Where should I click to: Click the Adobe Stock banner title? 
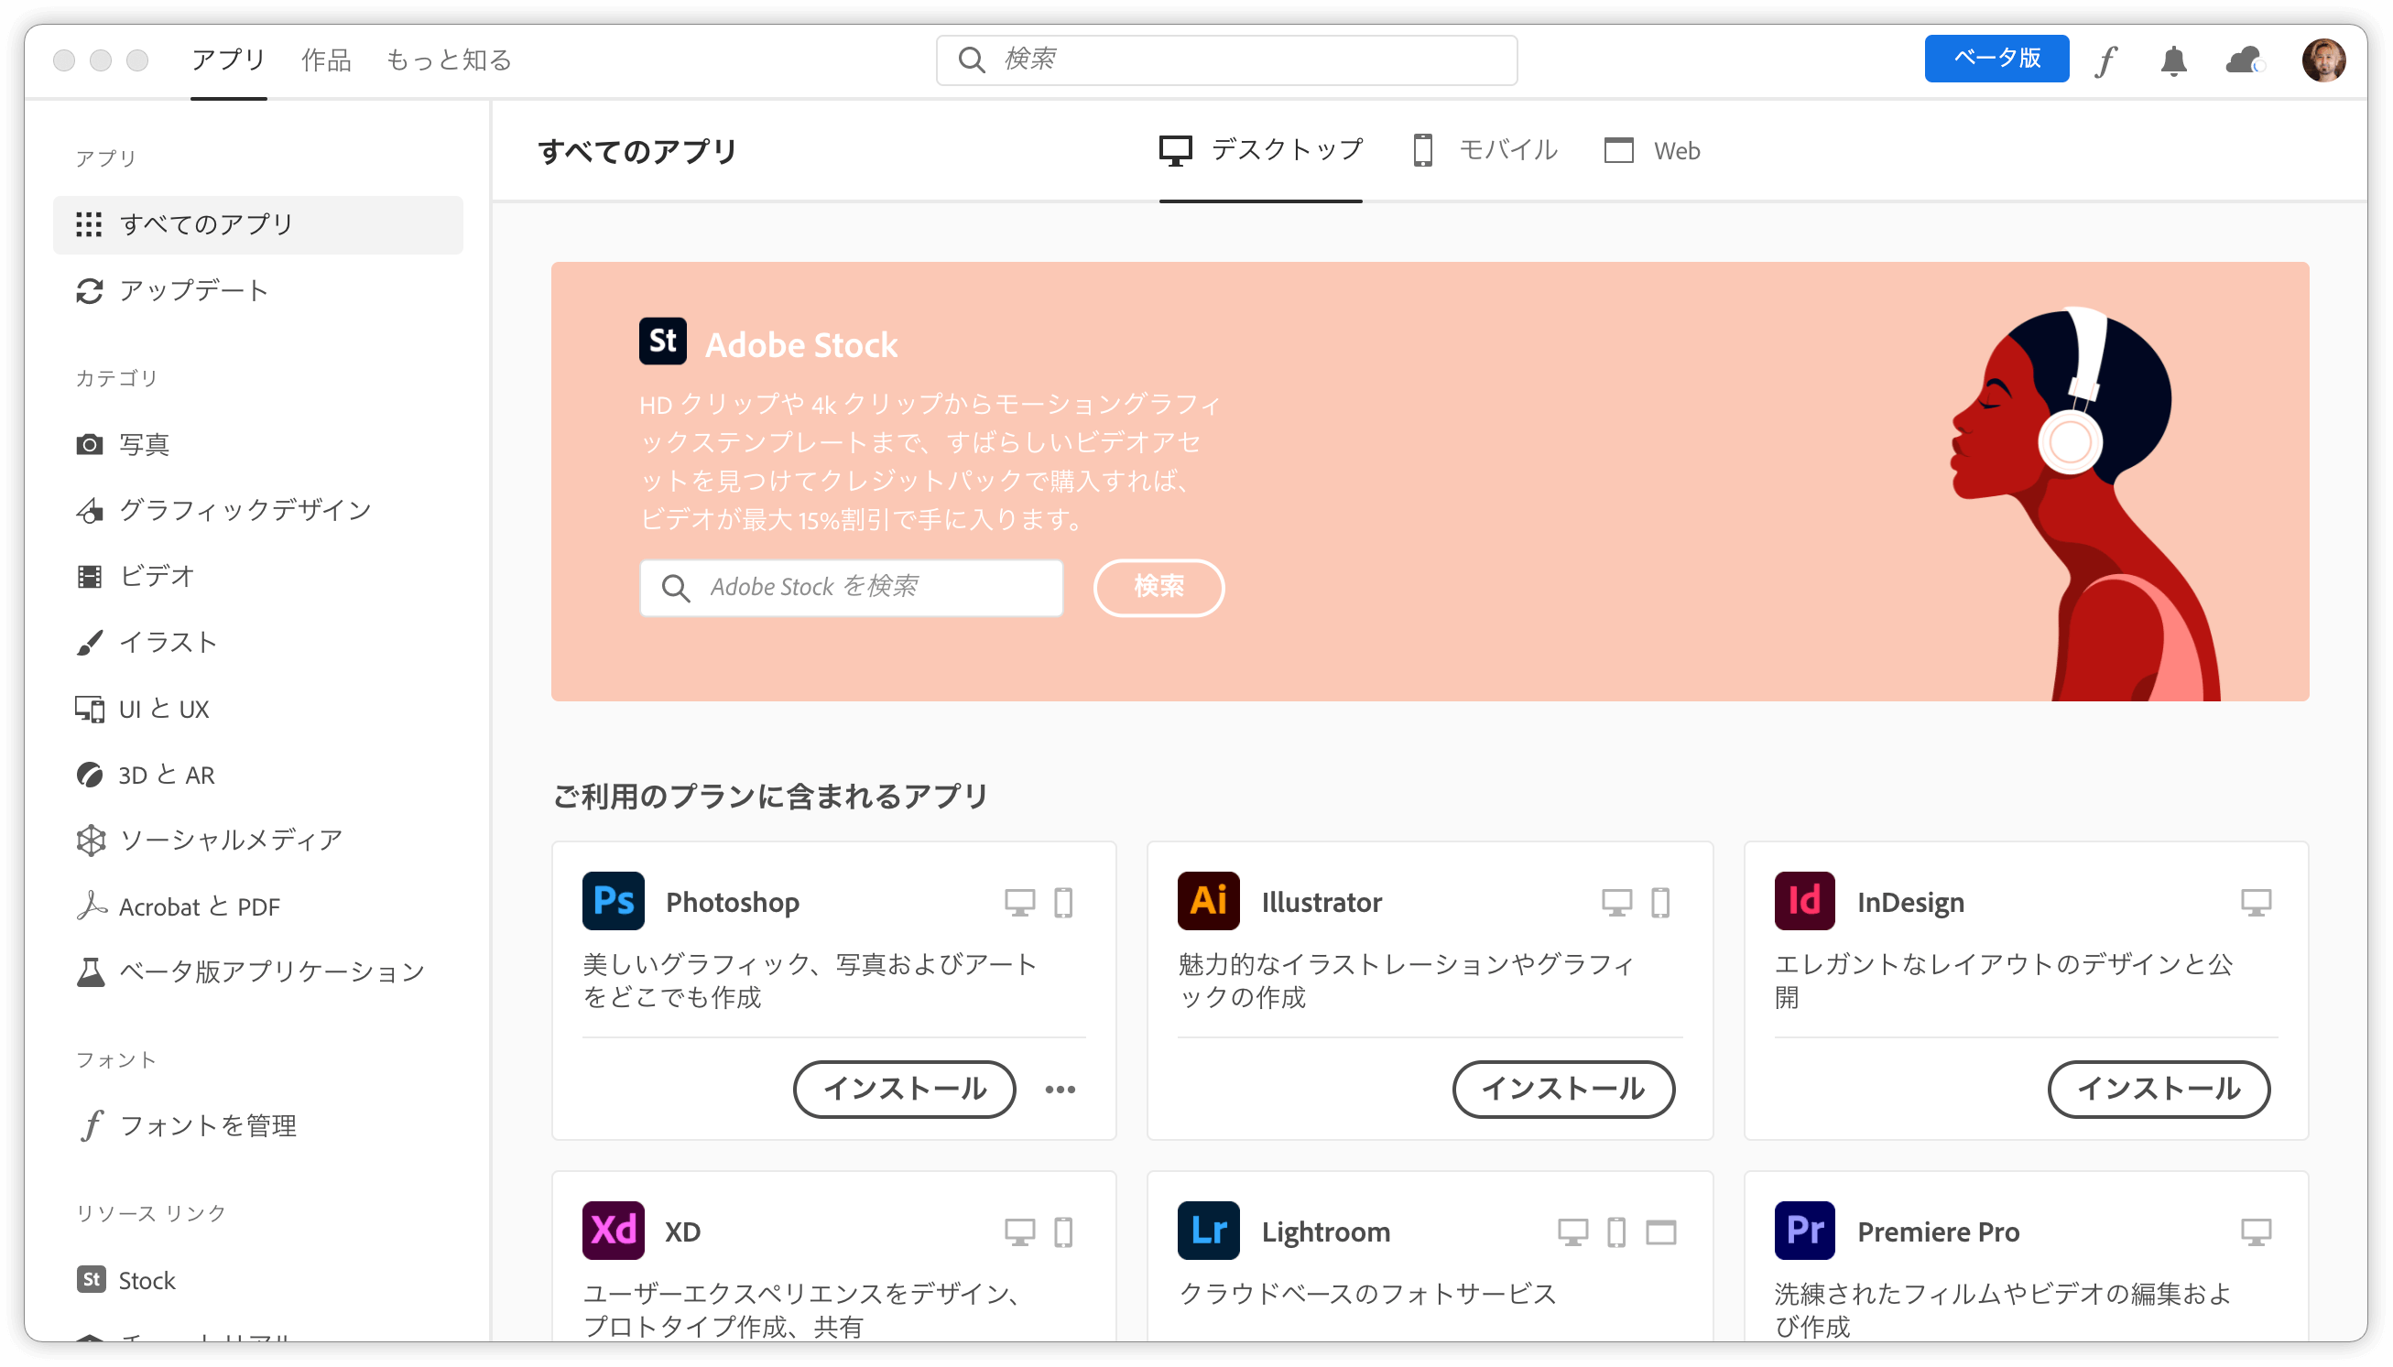point(800,344)
